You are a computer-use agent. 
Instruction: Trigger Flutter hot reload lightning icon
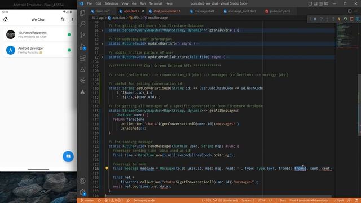click(x=340, y=19)
